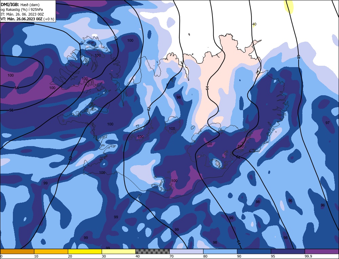Click the '56' contour label
339x259 pixels.
(x=12, y=110)
